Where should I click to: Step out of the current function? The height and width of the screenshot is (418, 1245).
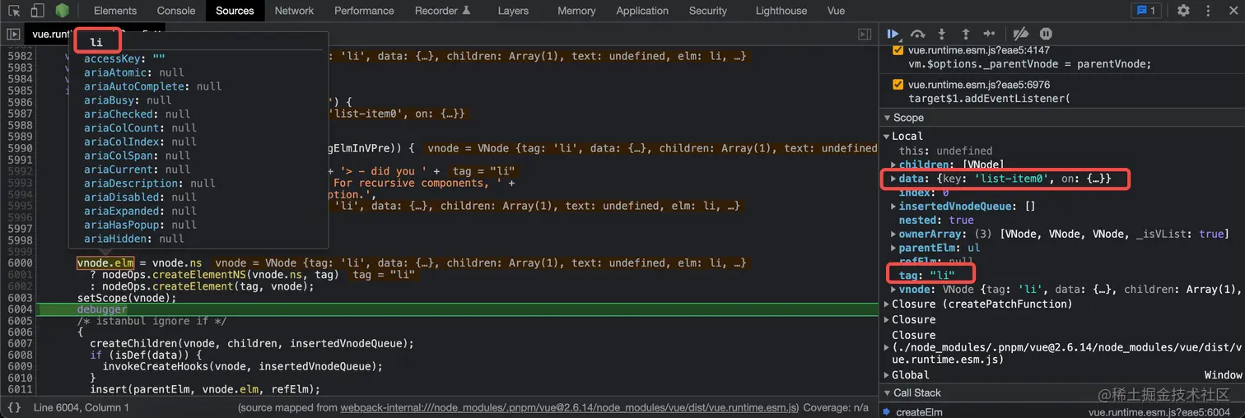(x=966, y=34)
